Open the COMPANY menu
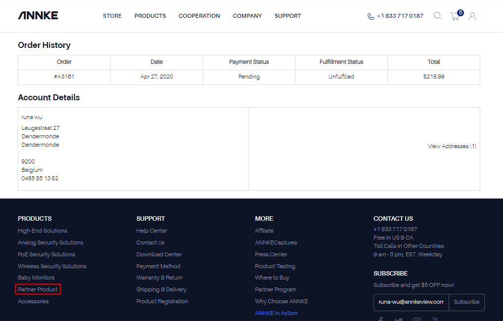This screenshot has height=321, width=503. point(248,16)
